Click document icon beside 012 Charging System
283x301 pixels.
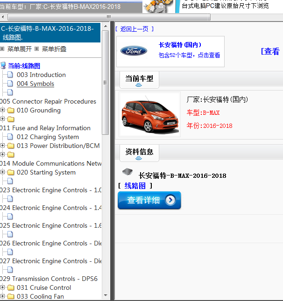pyautogui.click(x=10, y=137)
